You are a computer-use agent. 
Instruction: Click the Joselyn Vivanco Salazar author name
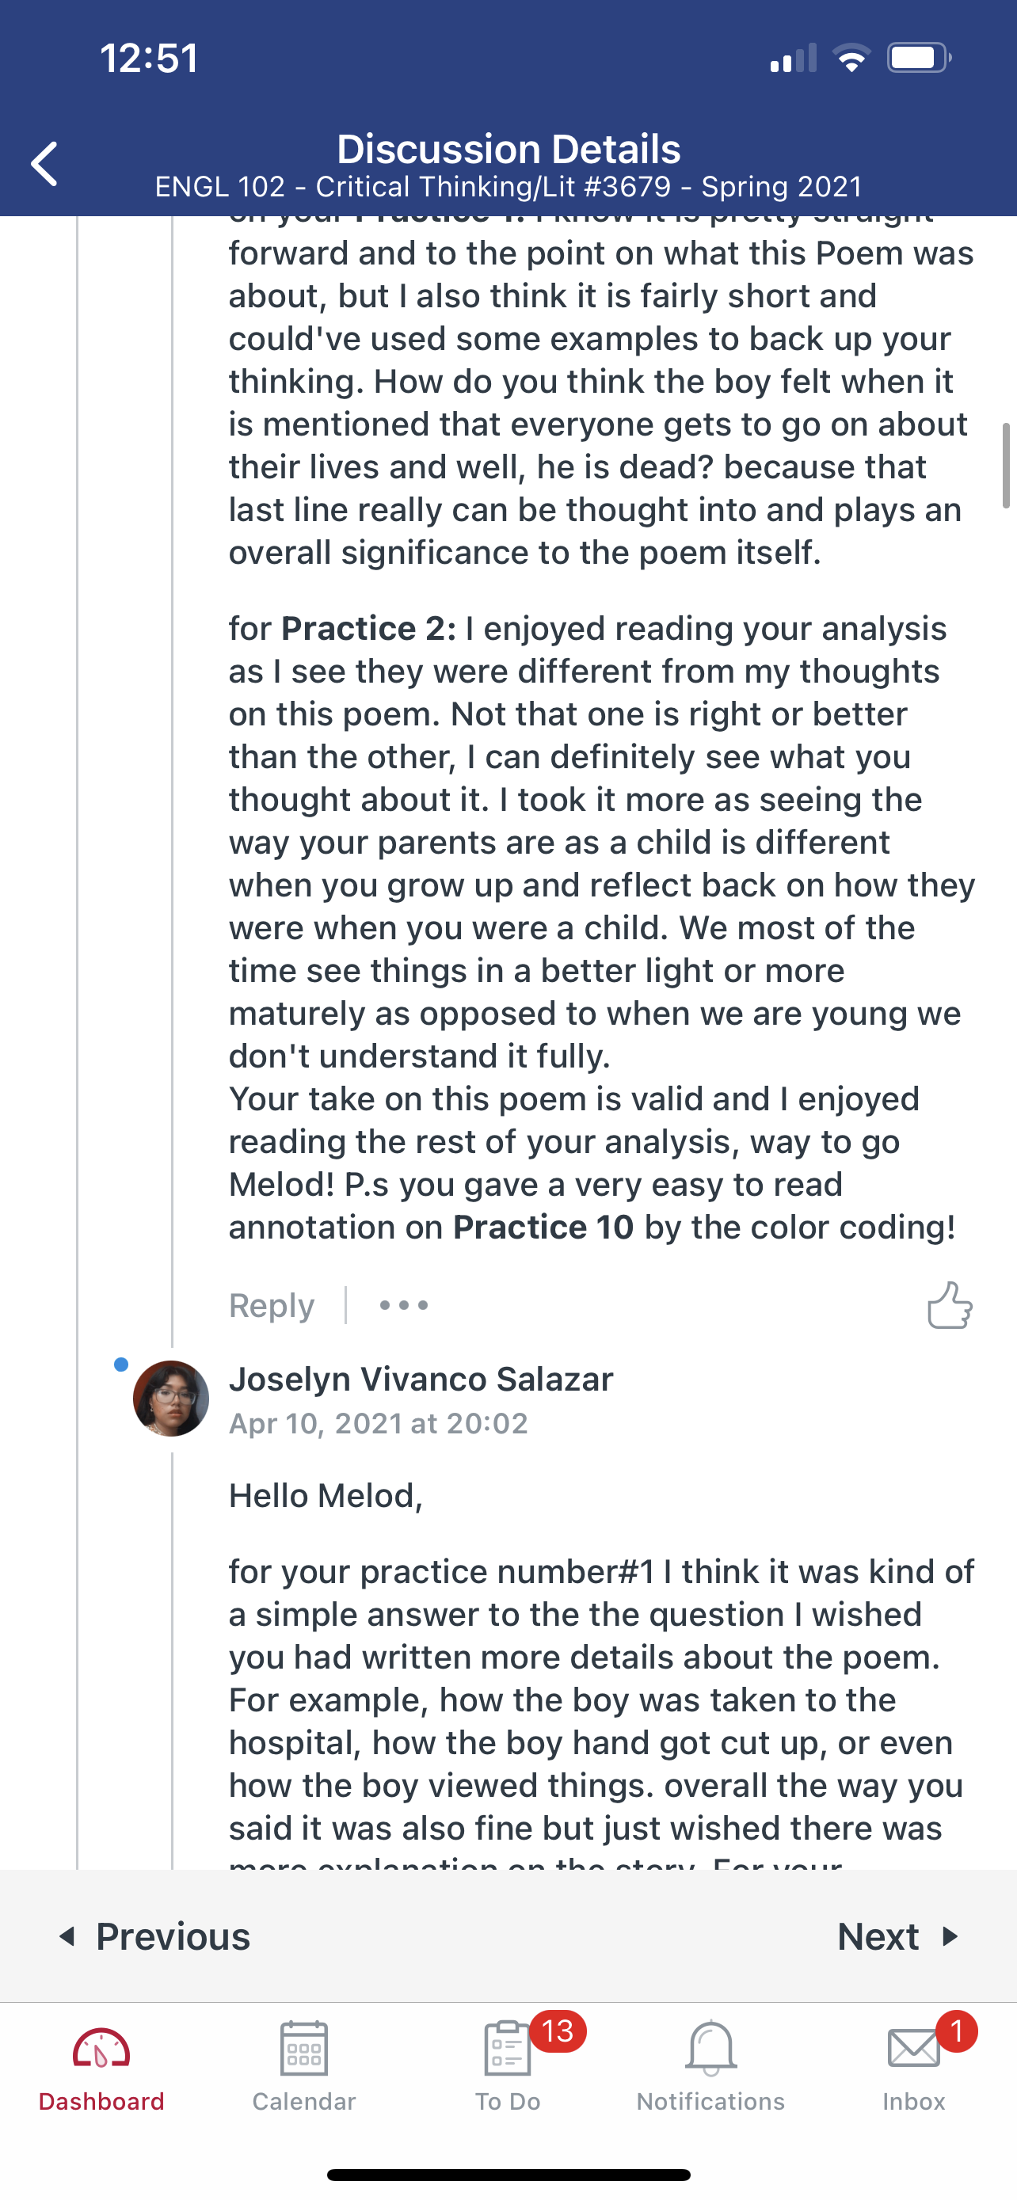421,1380
